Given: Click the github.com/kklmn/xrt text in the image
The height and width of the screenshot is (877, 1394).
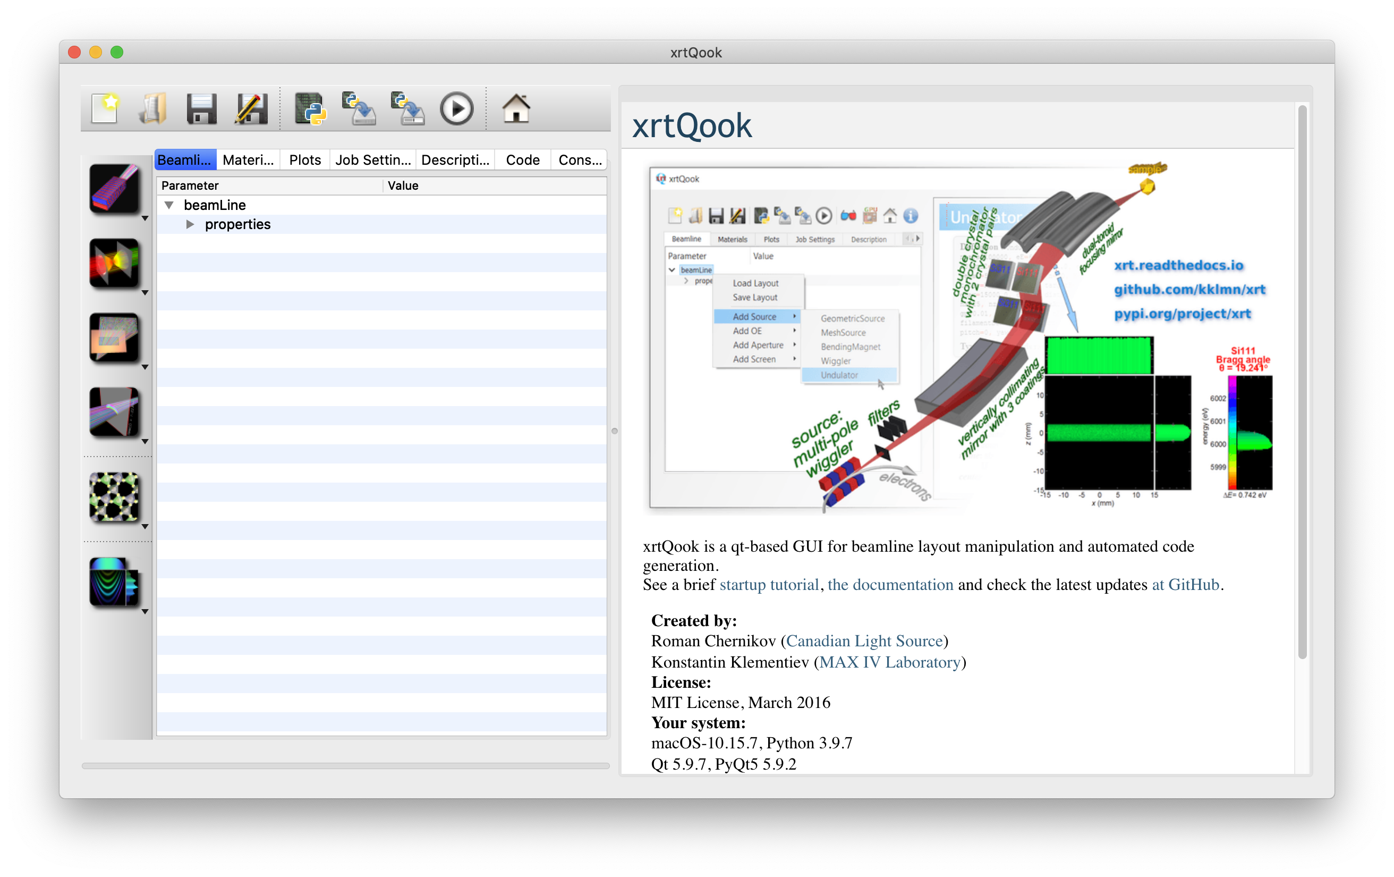Looking at the screenshot, I should 1189,289.
